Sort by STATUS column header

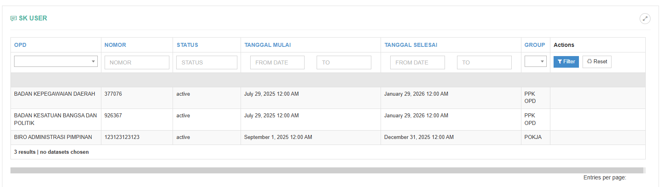pyautogui.click(x=187, y=45)
